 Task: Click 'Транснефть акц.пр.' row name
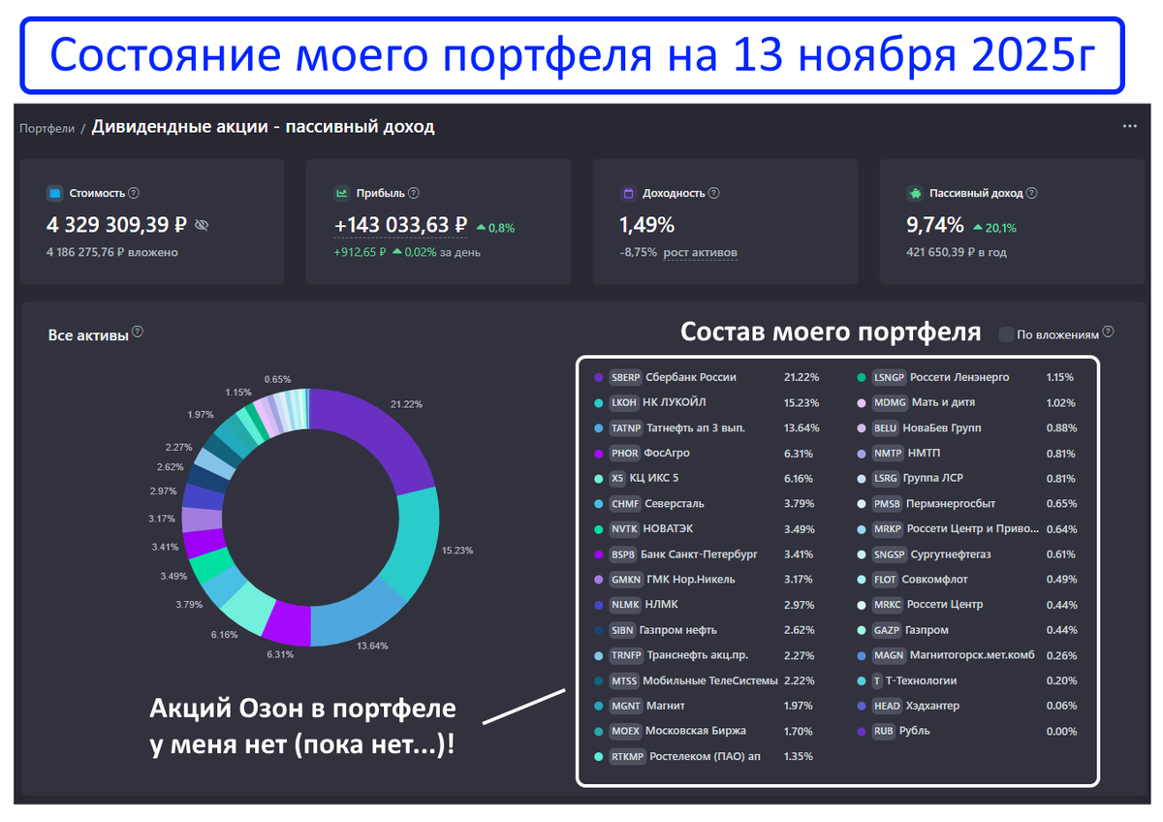click(x=698, y=654)
